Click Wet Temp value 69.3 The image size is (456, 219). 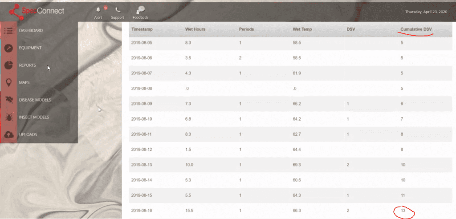tap(297, 165)
